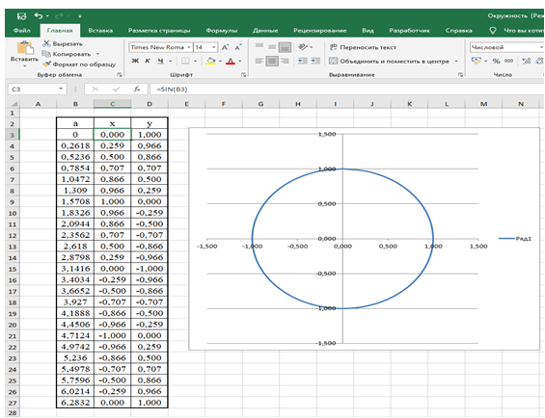The width and height of the screenshot is (545, 418).
Task: Open the Буфер обмена dialog launcher
Action: [120, 75]
